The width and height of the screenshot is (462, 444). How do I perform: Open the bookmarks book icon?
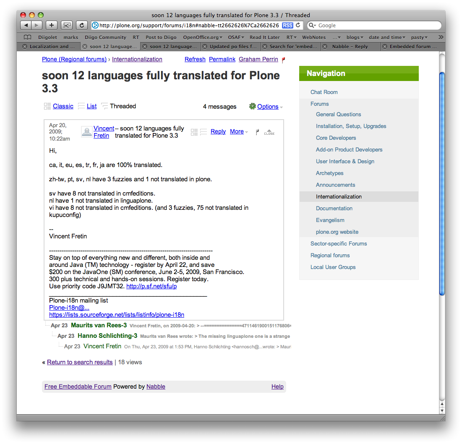point(28,37)
